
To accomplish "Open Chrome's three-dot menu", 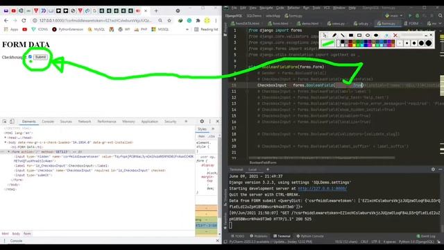I will 216,20.
